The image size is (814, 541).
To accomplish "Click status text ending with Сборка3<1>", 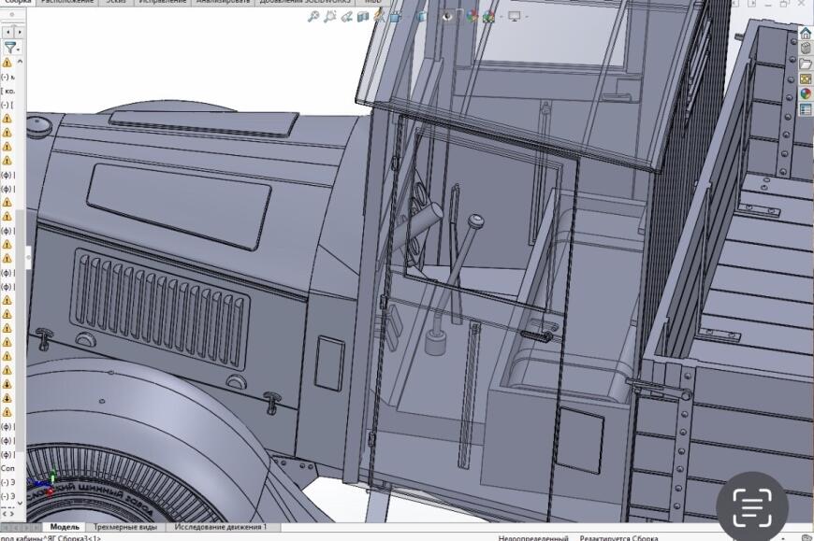I will (51, 538).
